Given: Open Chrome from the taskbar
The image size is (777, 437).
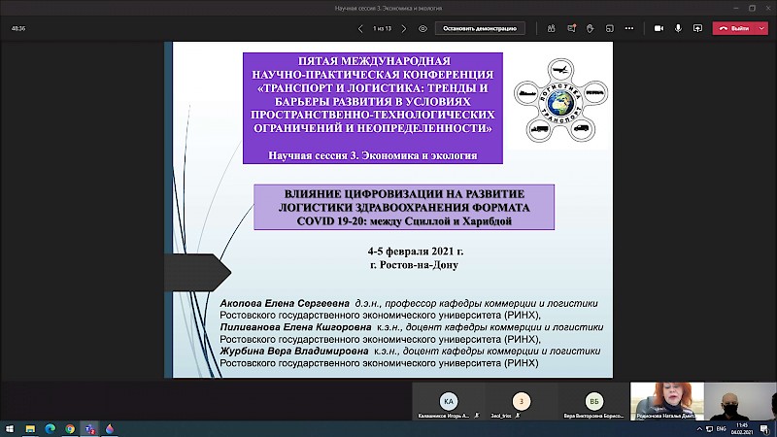Looking at the screenshot, I should 70,428.
